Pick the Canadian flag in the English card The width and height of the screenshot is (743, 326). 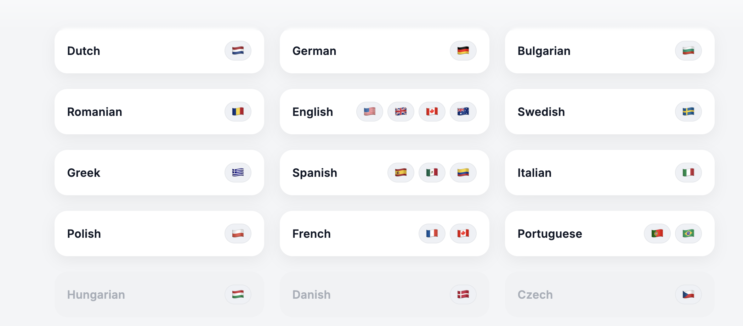pos(432,112)
